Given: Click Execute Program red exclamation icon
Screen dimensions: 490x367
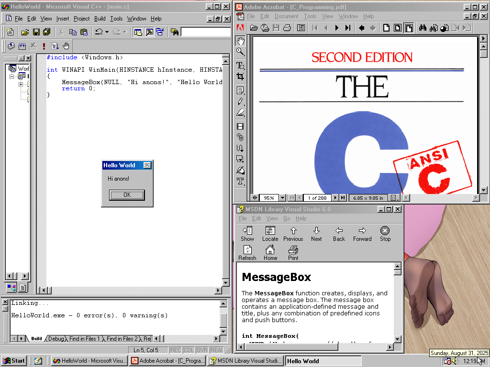Looking at the screenshot, I should [44, 46].
